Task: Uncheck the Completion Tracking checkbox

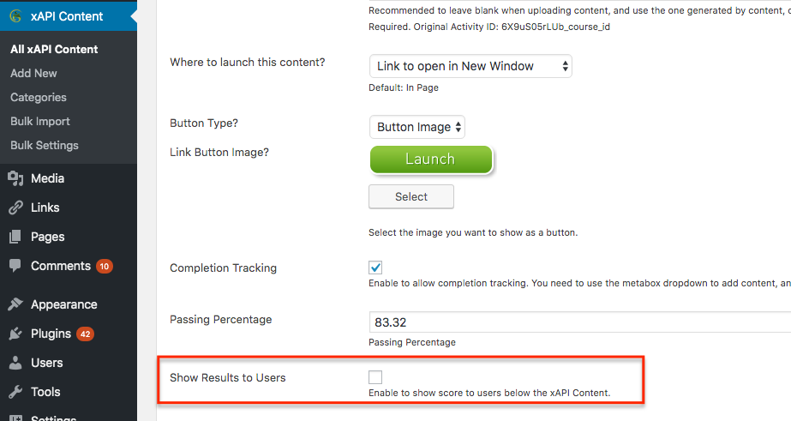Action: [375, 268]
